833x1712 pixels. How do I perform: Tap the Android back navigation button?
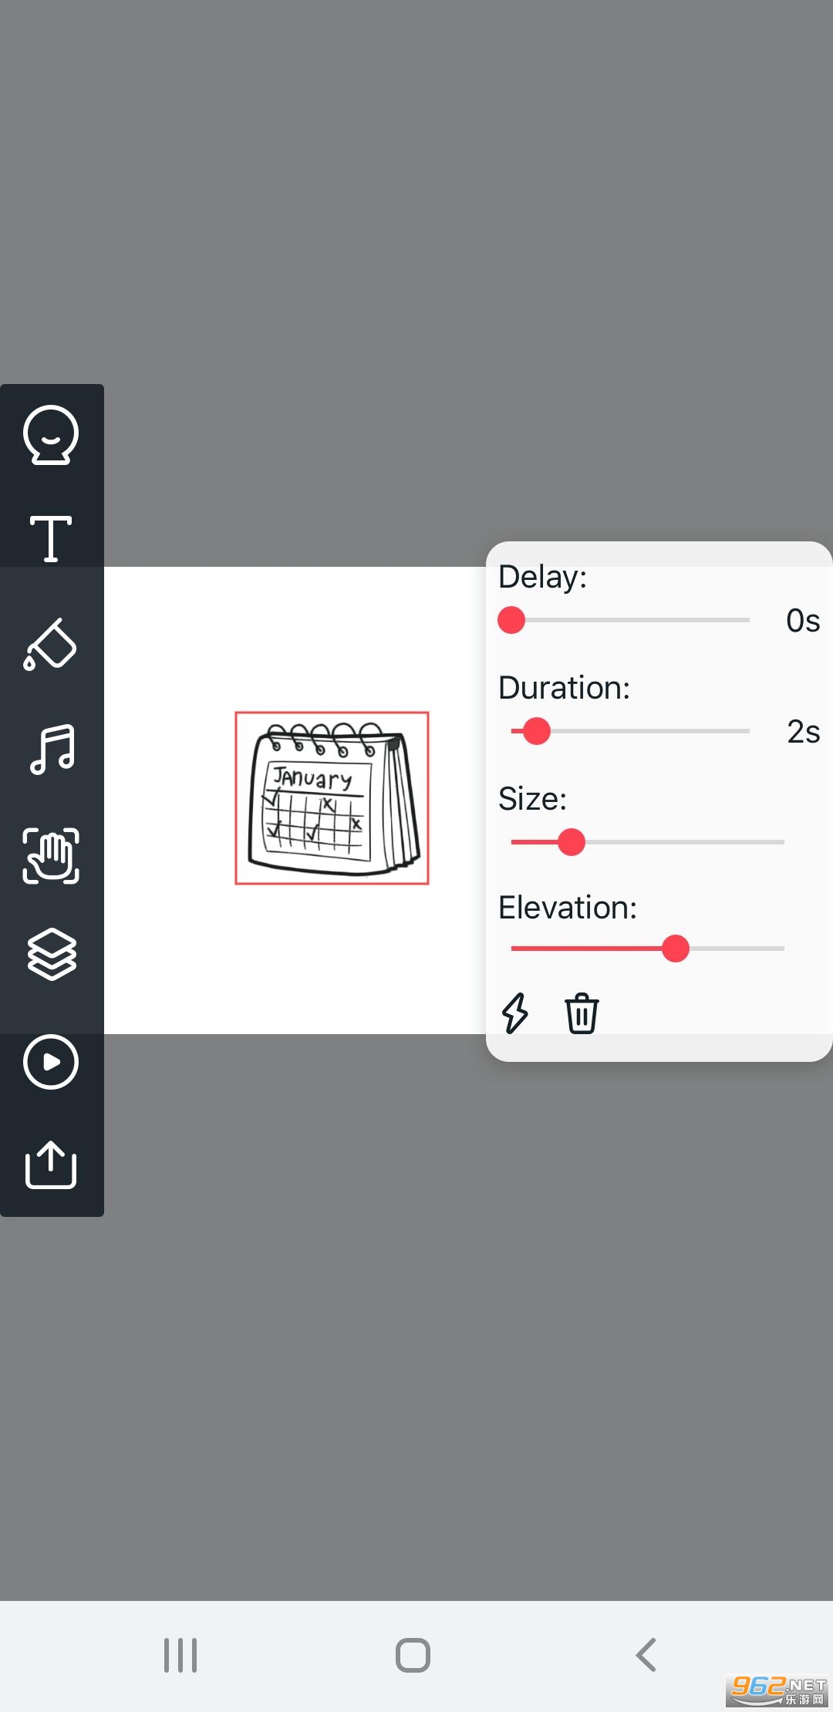pyautogui.click(x=646, y=1655)
